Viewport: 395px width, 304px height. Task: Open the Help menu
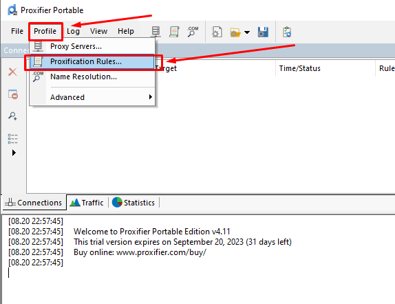pos(126,31)
